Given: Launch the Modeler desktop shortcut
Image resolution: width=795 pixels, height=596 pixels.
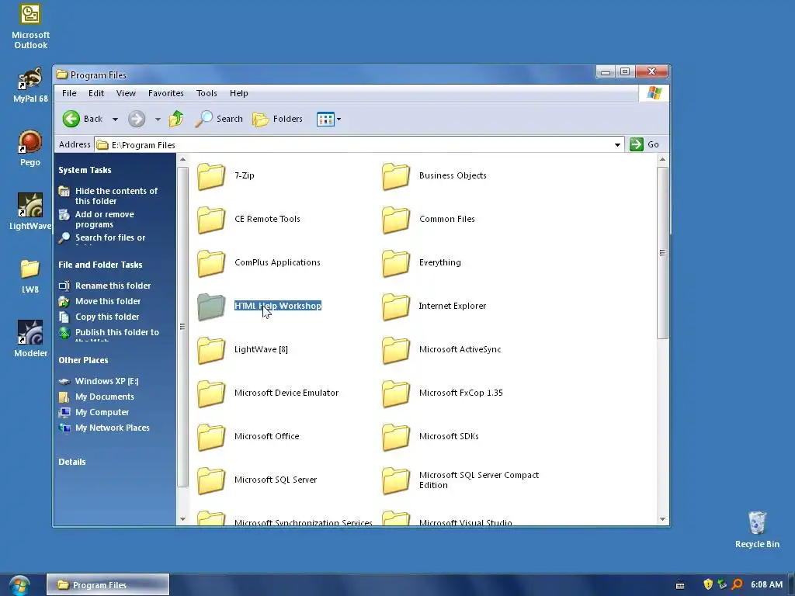Looking at the screenshot, I should point(30,338).
